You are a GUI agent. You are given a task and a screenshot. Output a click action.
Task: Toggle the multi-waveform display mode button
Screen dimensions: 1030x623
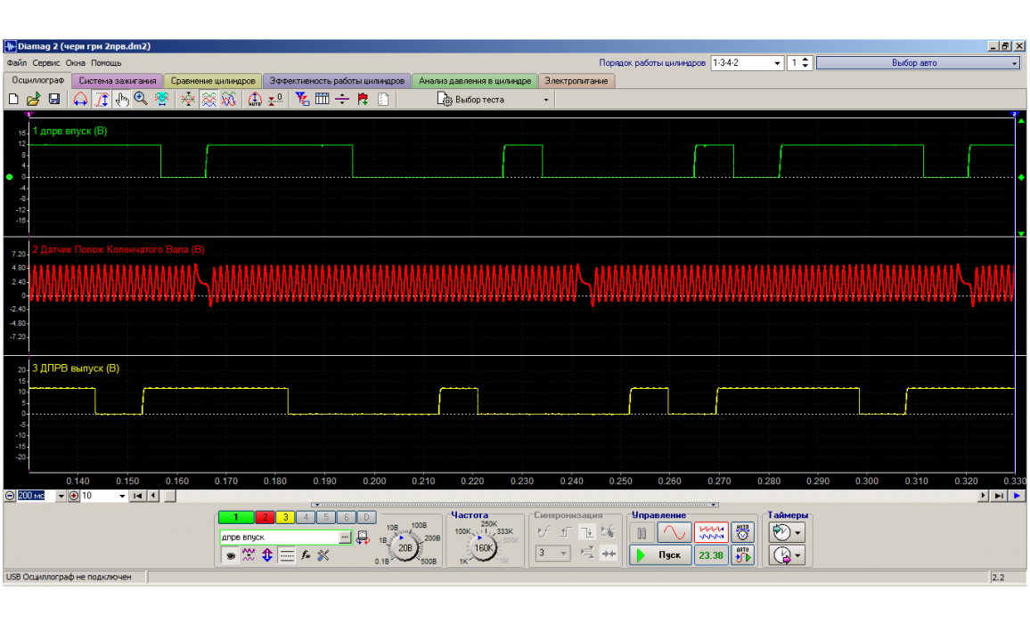coord(711,532)
